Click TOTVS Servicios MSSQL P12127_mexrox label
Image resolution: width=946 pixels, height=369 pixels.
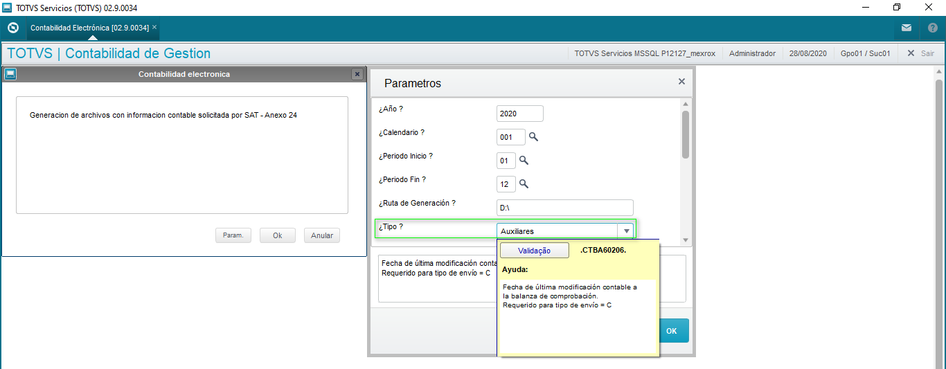point(645,53)
